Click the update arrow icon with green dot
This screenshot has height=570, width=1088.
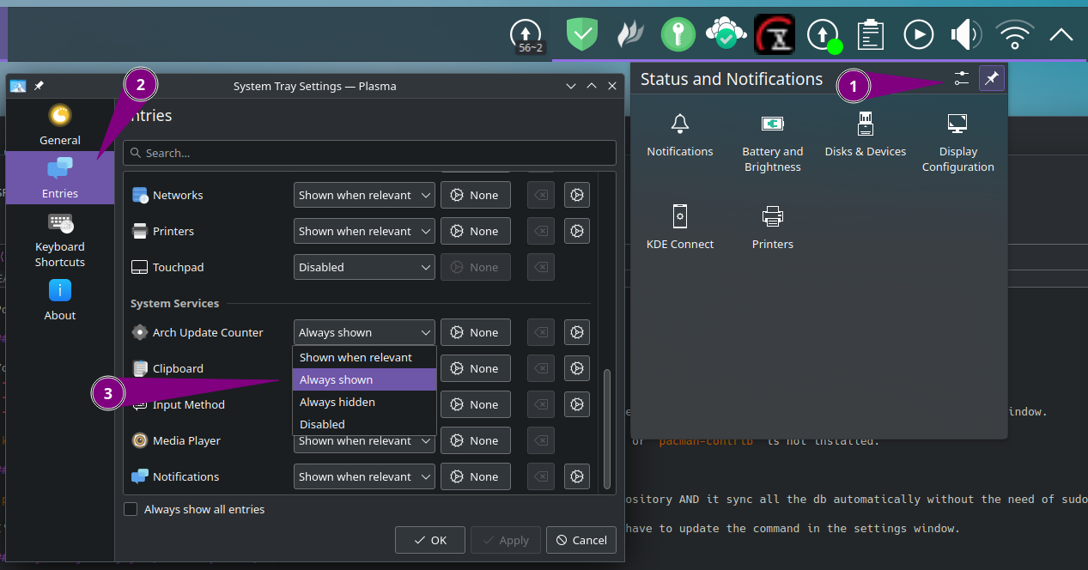point(824,35)
